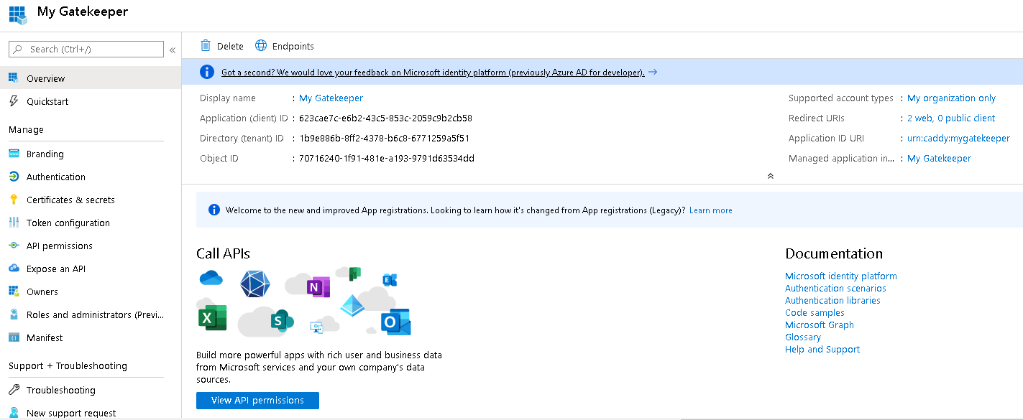1023x420 pixels.
Task: Open Microsoft identity platform documentation link
Action: (841, 276)
